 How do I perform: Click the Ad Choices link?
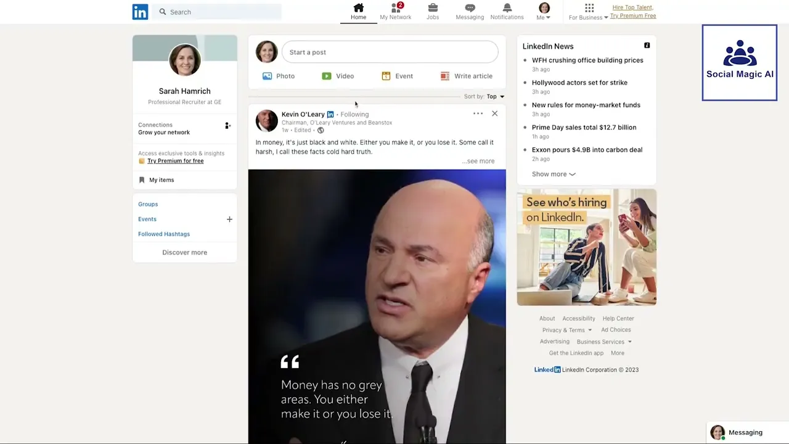click(616, 330)
